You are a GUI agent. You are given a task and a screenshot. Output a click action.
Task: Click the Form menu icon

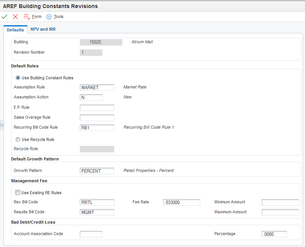[x=27, y=17]
